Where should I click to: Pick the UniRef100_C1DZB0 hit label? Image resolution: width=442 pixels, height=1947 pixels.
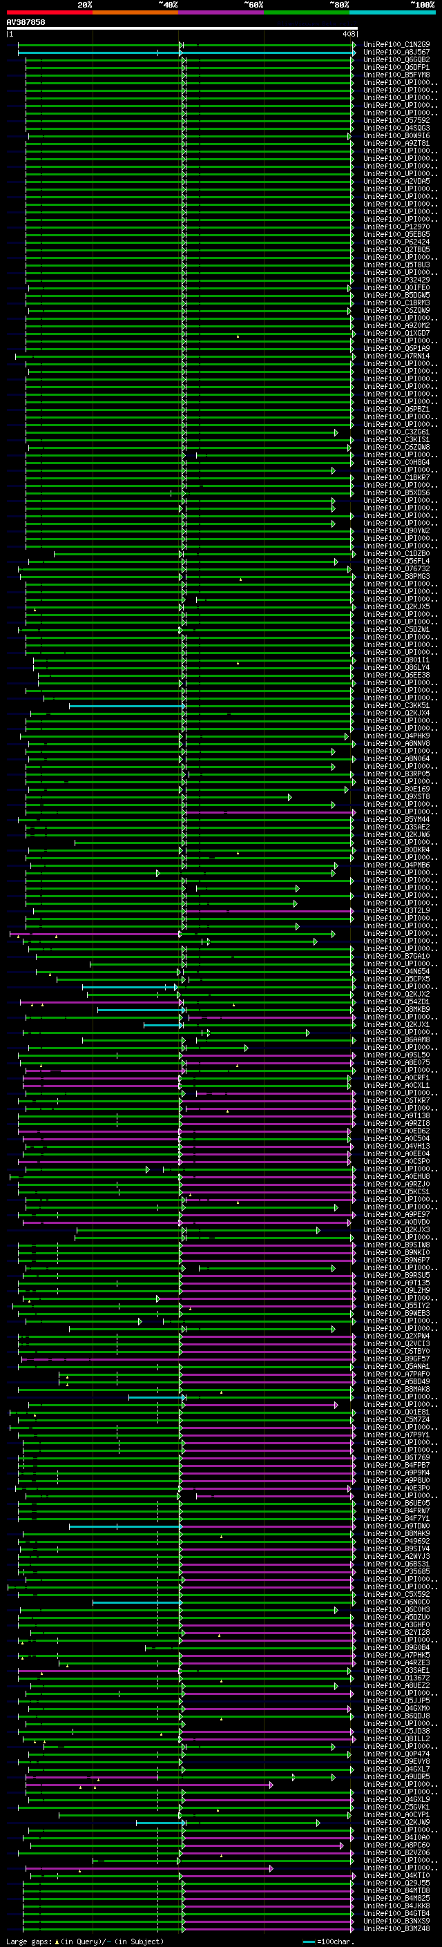[396, 553]
